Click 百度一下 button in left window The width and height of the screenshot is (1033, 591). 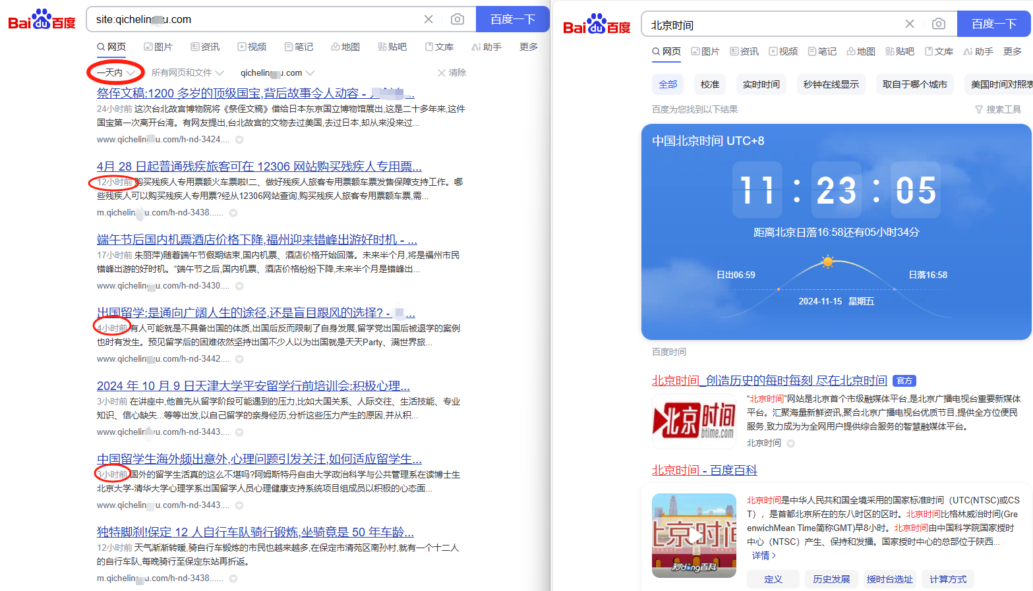click(512, 19)
